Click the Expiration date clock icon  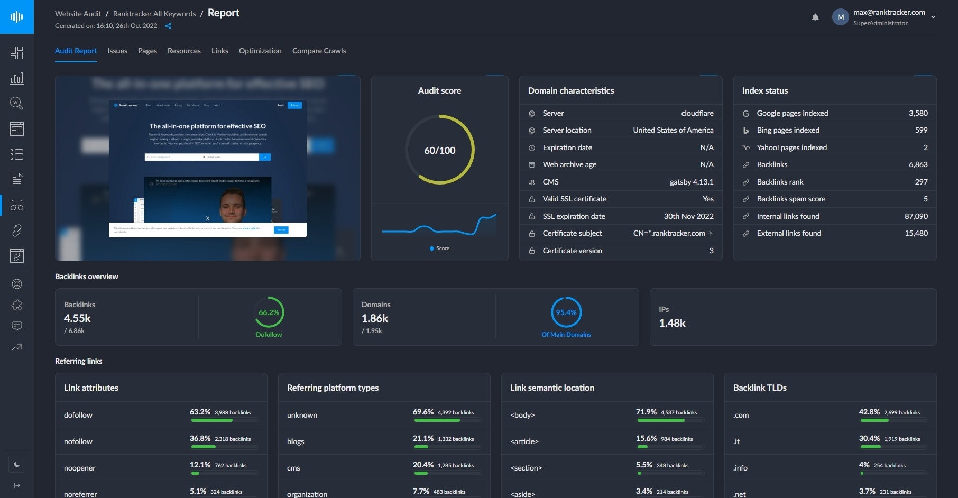coord(532,148)
